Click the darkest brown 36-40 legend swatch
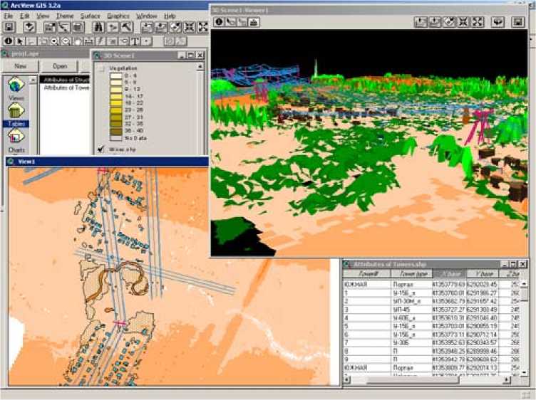Viewport: 536px width, 400px height. pyautogui.click(x=115, y=130)
